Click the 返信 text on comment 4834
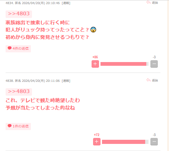This screenshot has height=151, width=169. click(155, 3)
